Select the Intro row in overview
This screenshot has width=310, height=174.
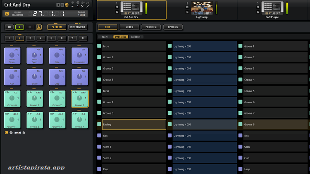[134, 46]
